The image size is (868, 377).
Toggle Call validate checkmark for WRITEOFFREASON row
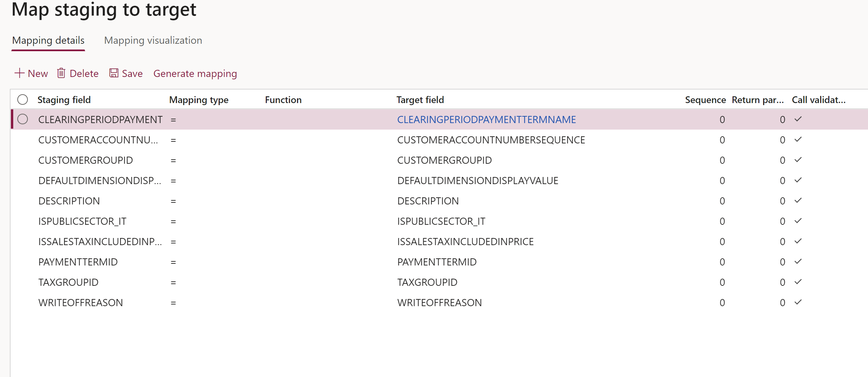[798, 302]
